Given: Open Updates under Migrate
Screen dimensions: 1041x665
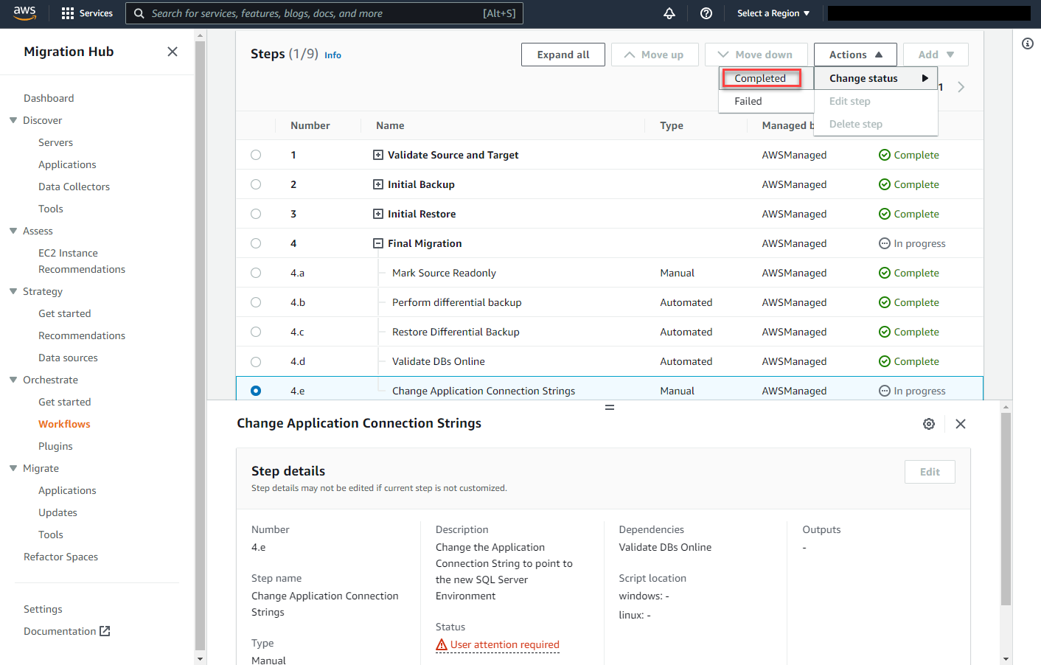Looking at the screenshot, I should (58, 512).
